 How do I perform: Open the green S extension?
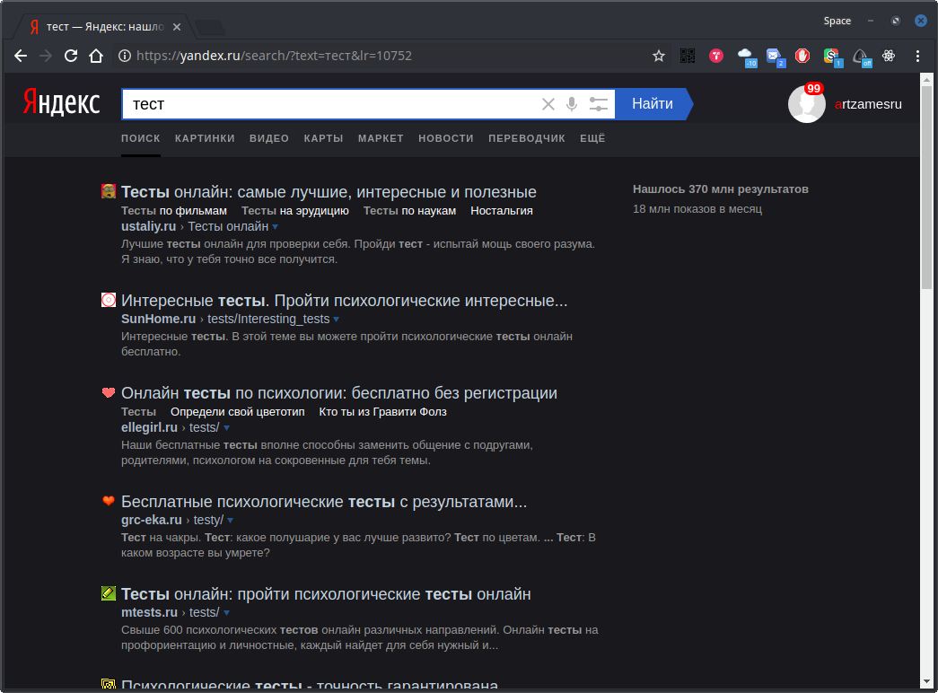(x=832, y=57)
